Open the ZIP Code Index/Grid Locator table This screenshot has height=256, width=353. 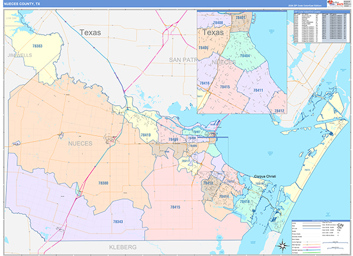coord(322,27)
